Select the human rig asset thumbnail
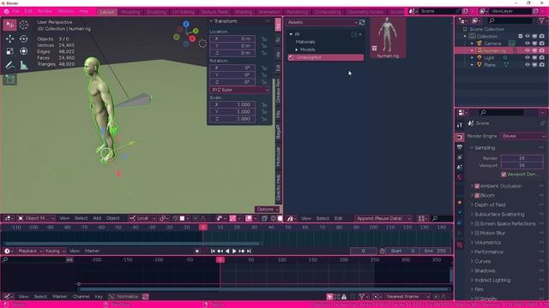Viewport: 549px width, 308px height. [388, 38]
